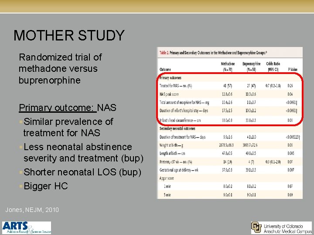Click the ARTS logo
Screen dimensions: 314x235
click(27, 228)
